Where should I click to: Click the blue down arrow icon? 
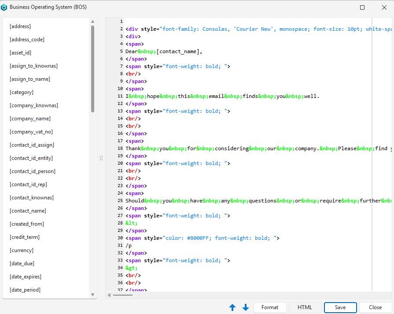click(x=246, y=307)
